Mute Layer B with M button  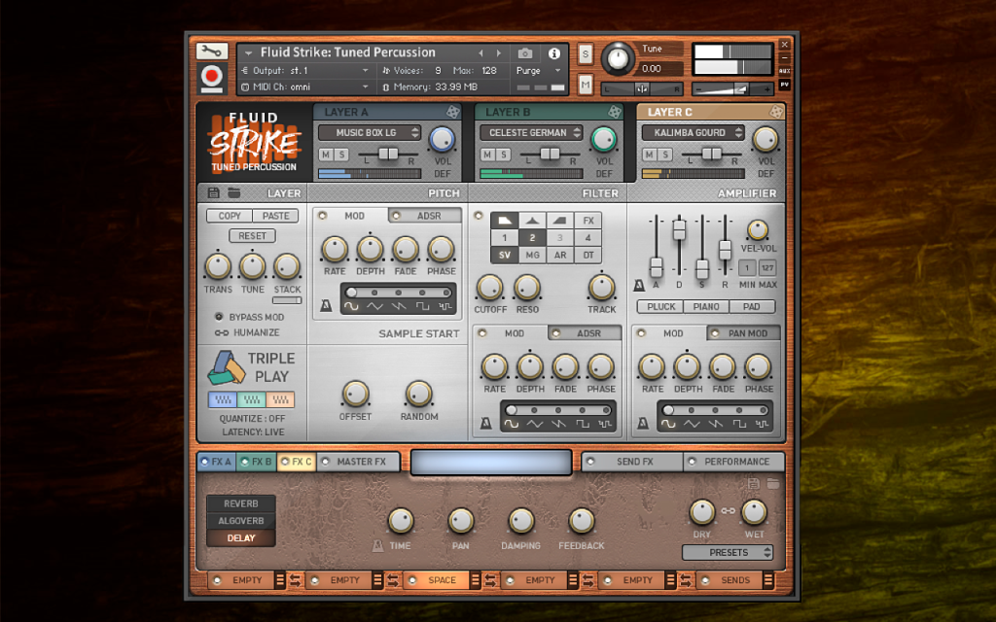tap(487, 155)
